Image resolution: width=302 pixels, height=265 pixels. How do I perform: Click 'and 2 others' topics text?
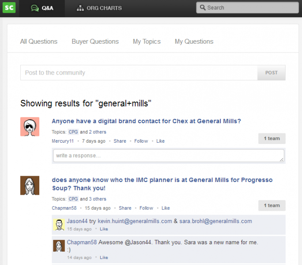[93, 132]
